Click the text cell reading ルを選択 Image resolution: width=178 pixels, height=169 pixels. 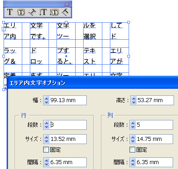93,31
